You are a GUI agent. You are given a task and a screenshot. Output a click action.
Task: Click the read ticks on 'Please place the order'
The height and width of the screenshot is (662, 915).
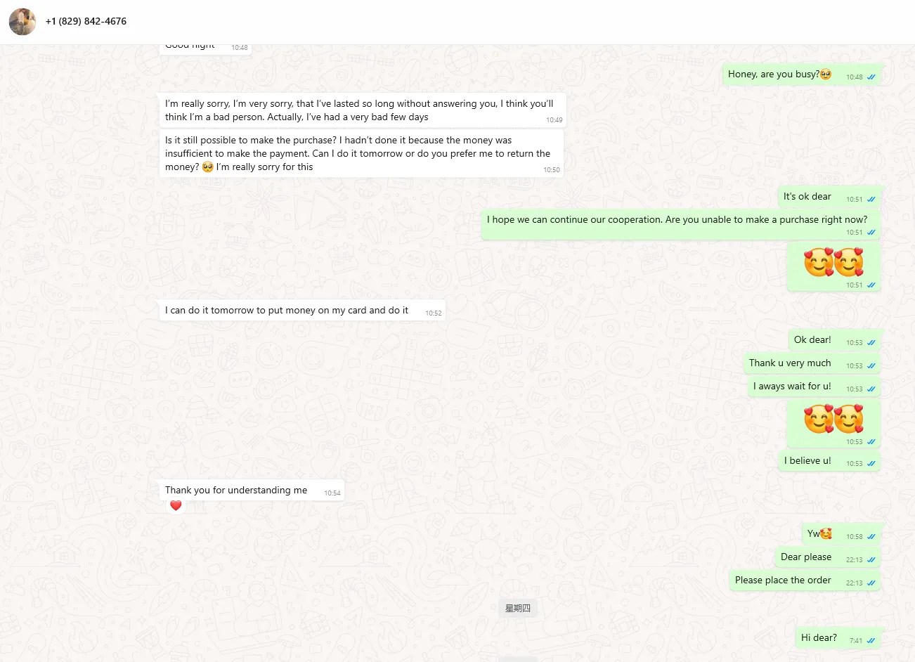pyautogui.click(x=871, y=583)
